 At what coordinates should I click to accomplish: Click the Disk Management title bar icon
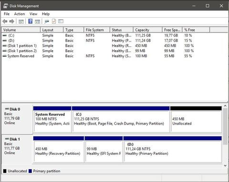tap(6, 6)
